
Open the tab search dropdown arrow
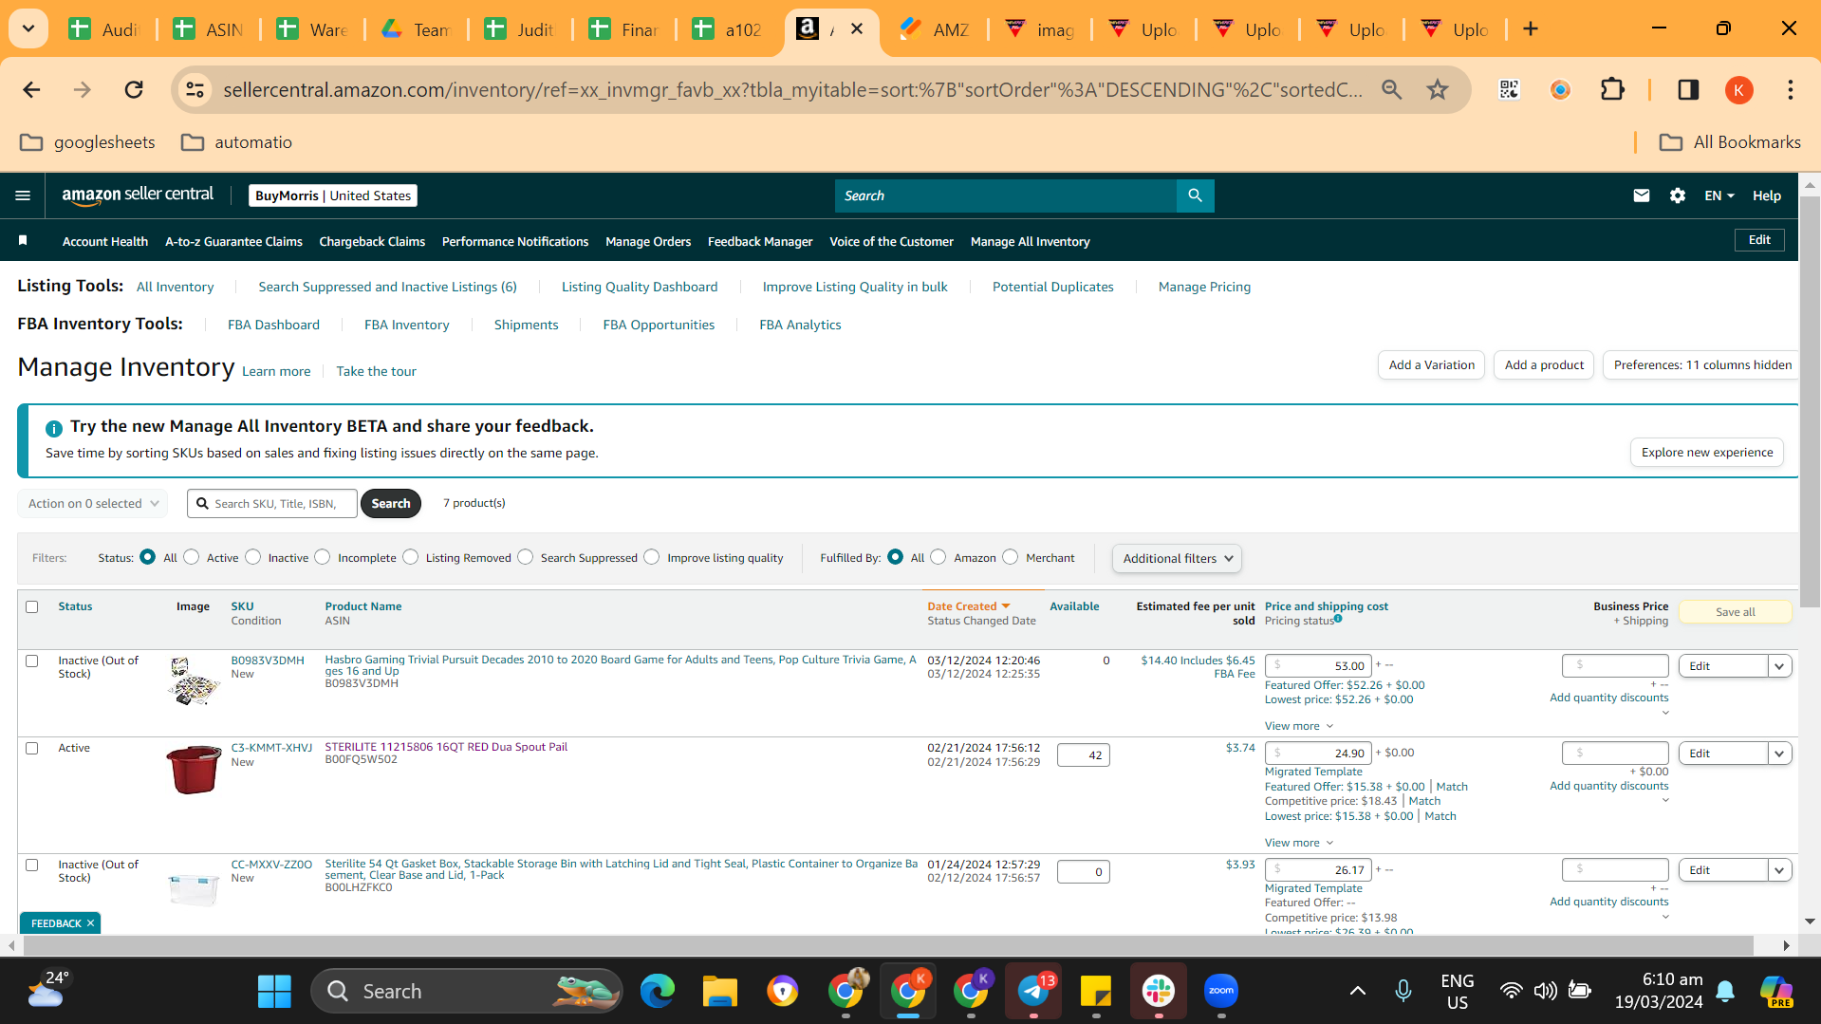28,28
